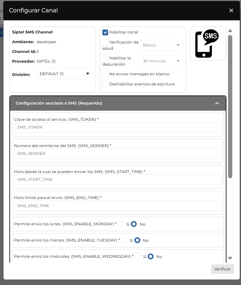Image resolution: width=241 pixels, height=285 pixels.
Task: Close the Configurar Canal dialog
Action: 231,10
